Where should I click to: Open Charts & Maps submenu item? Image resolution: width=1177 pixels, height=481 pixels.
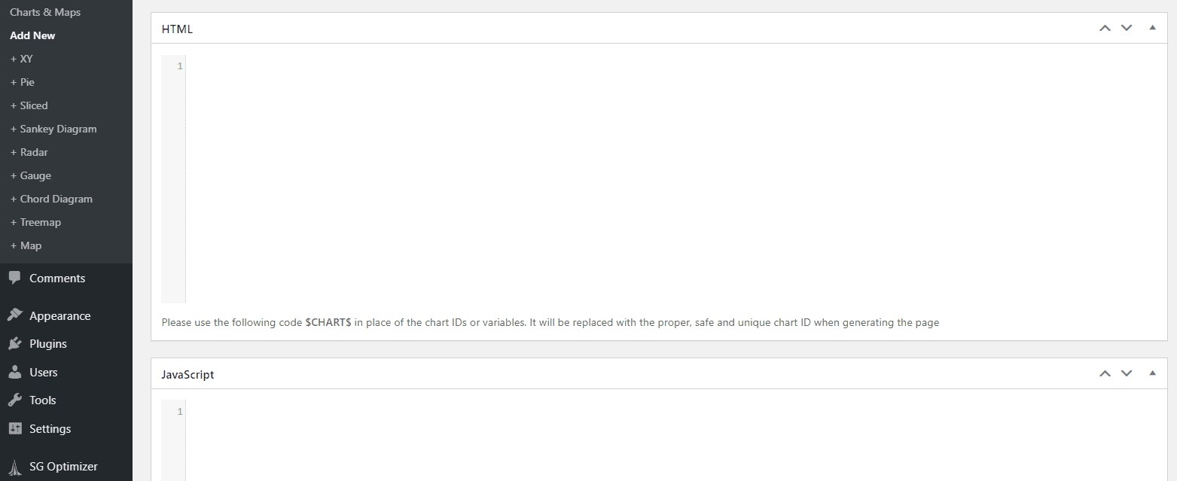point(45,12)
